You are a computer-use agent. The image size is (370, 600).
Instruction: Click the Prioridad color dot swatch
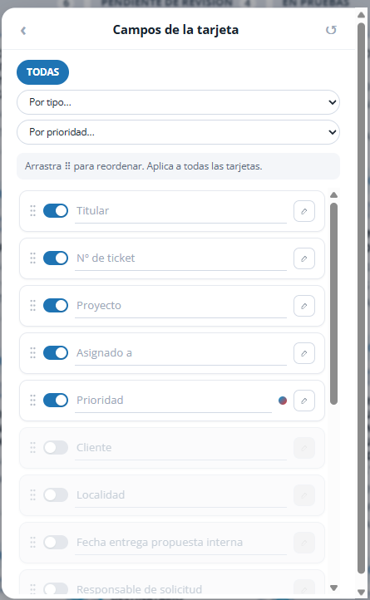tap(283, 401)
